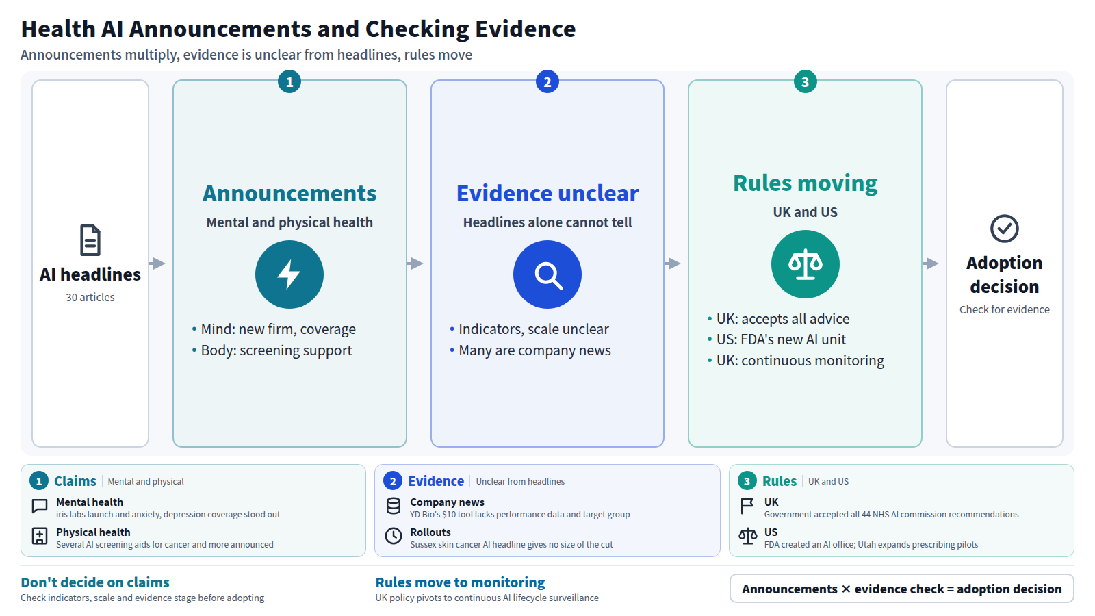
Task: Click the Evidence section title
Action: pos(436,481)
